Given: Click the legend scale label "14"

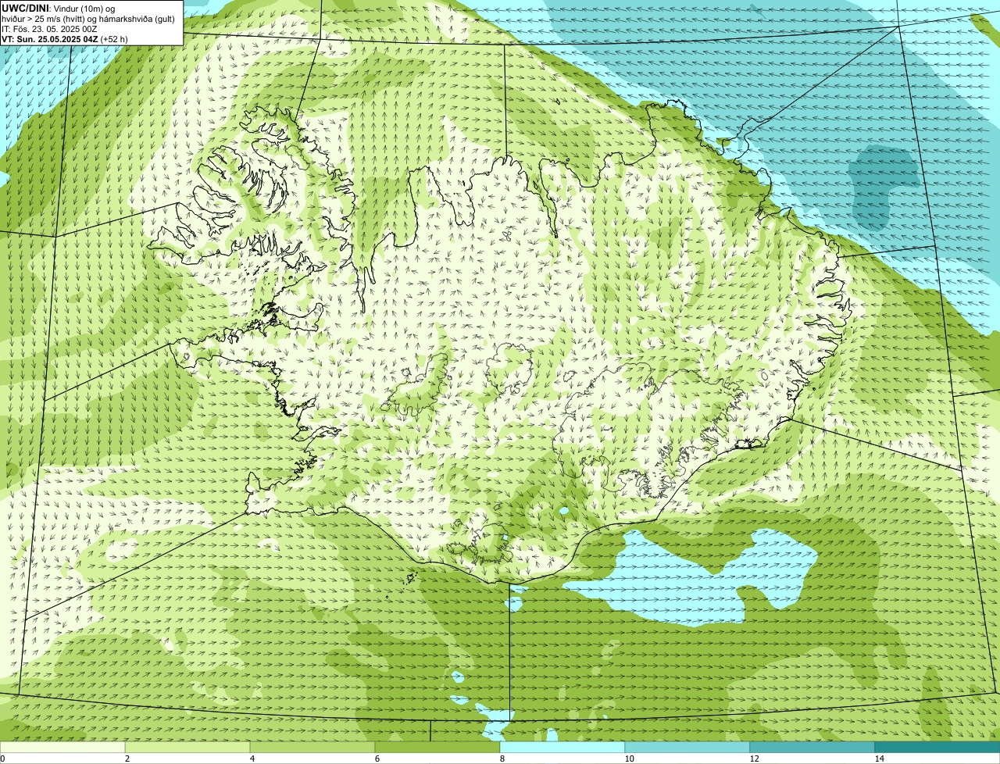Looking at the screenshot, I should pyautogui.click(x=879, y=759).
